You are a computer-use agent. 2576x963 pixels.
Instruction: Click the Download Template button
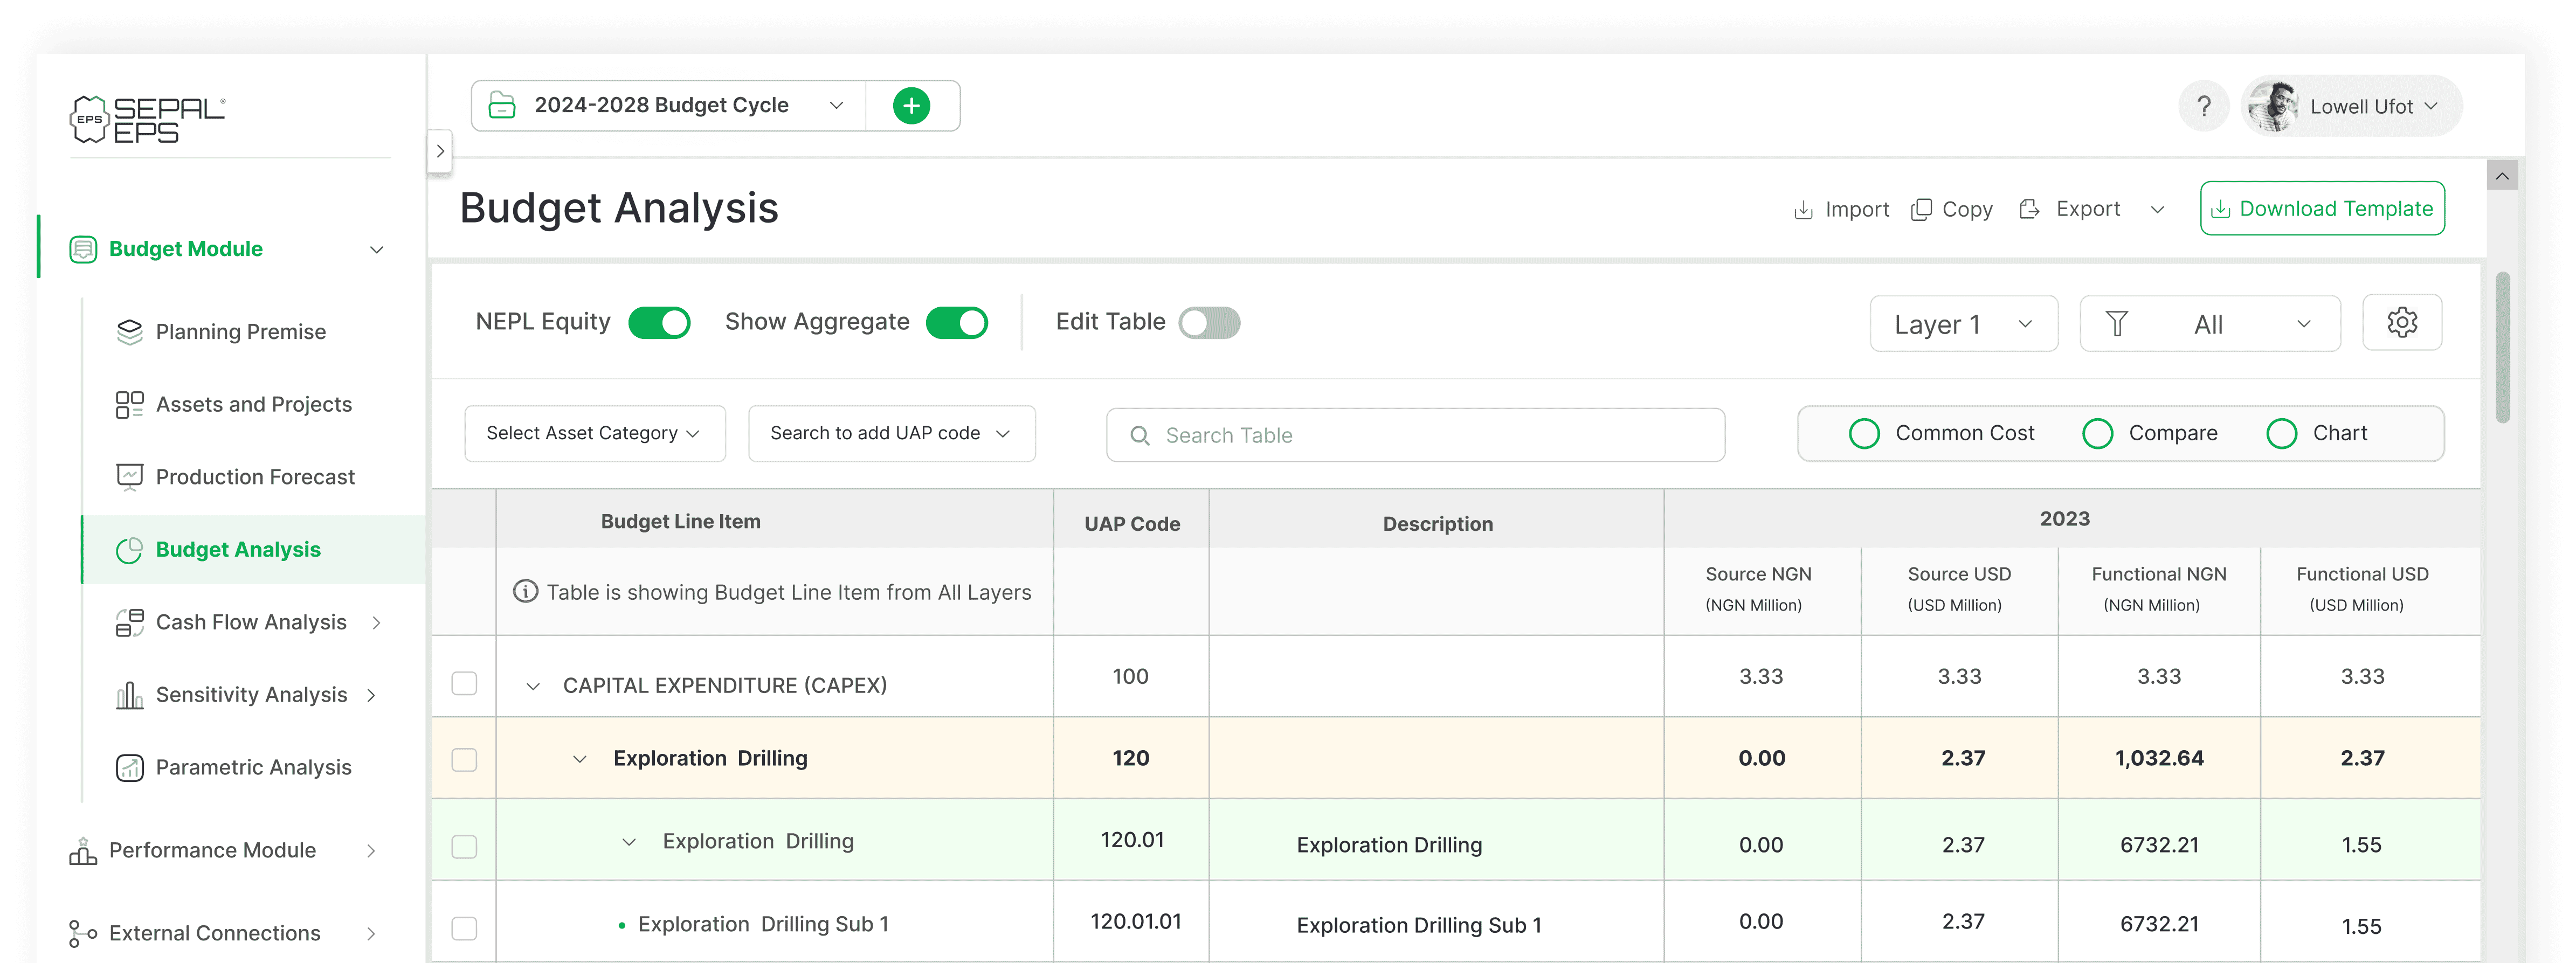click(2322, 209)
